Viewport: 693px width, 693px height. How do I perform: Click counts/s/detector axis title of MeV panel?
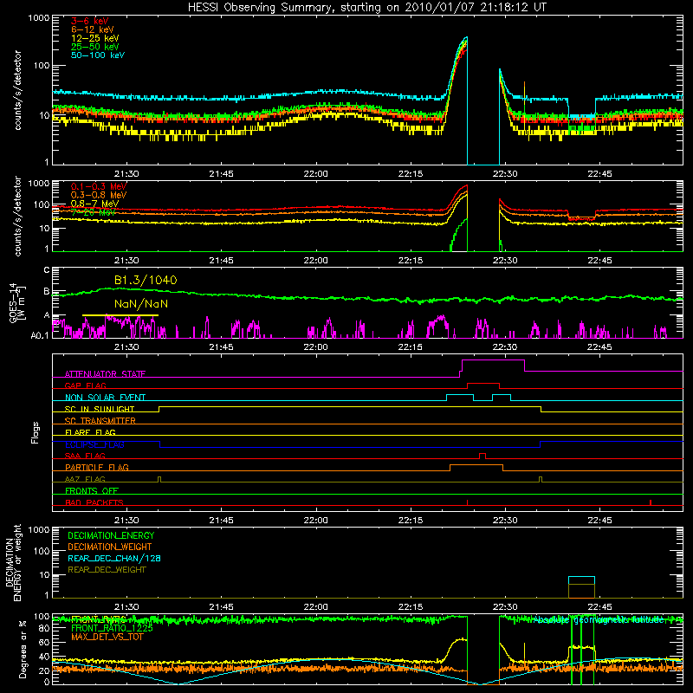pos(17,216)
